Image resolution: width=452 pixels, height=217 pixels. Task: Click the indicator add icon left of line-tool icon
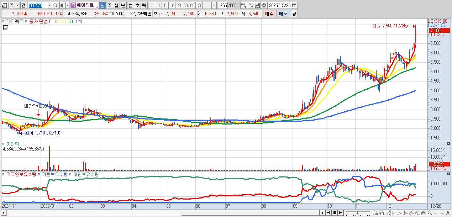click(x=243, y=5)
